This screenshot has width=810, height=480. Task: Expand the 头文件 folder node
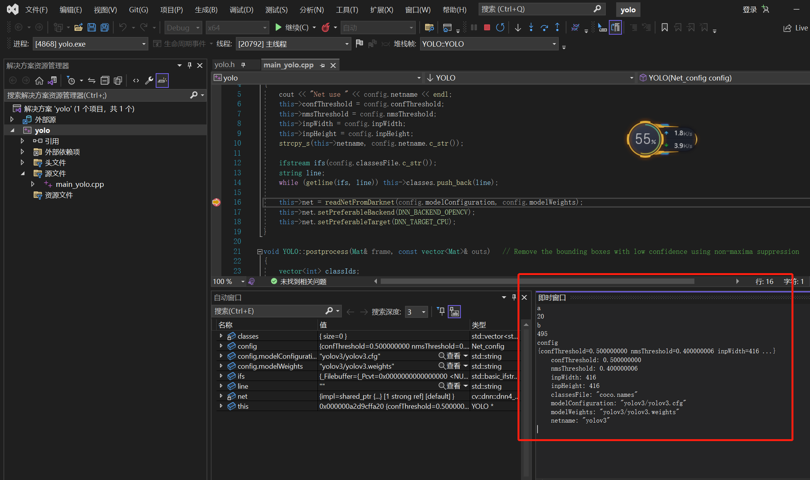click(22, 163)
